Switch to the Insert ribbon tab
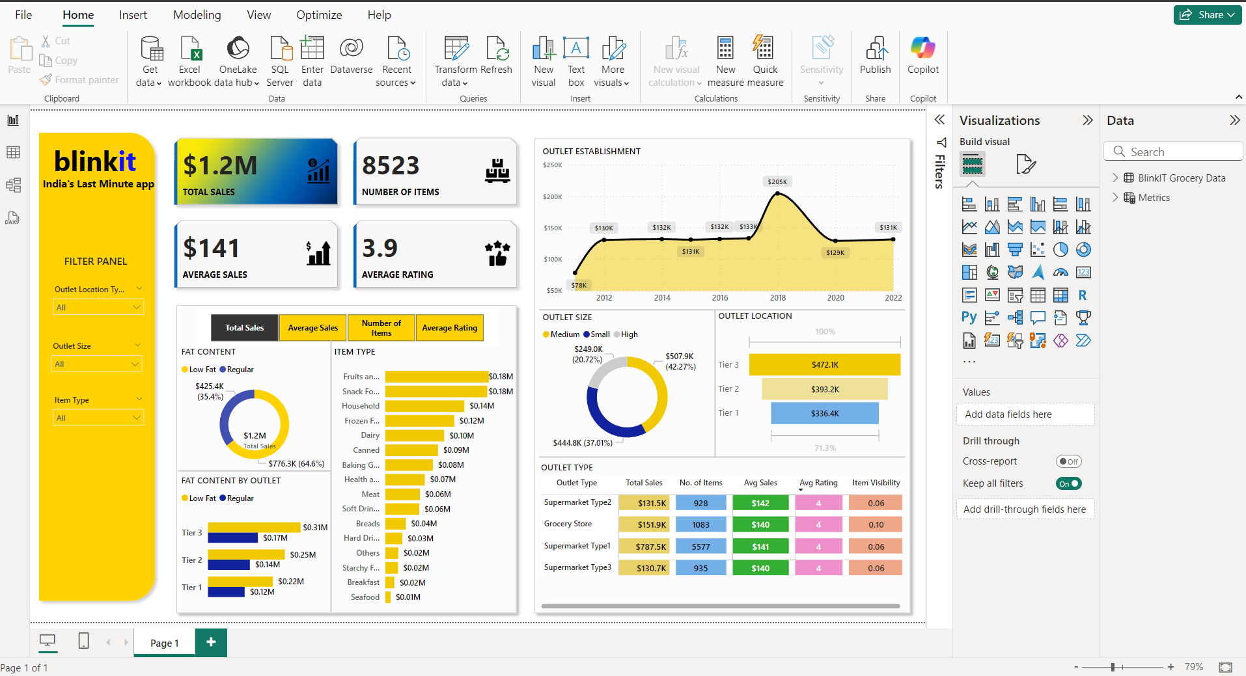This screenshot has width=1246, height=676. coord(133,15)
